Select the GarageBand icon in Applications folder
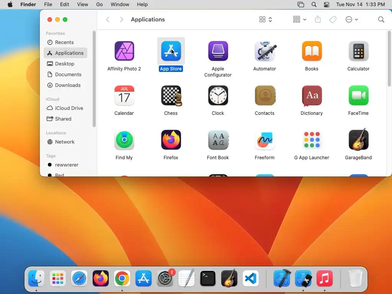 [358, 139]
